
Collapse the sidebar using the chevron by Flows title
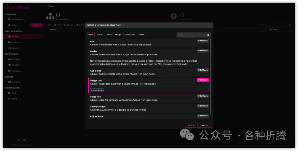click(x=42, y=6)
